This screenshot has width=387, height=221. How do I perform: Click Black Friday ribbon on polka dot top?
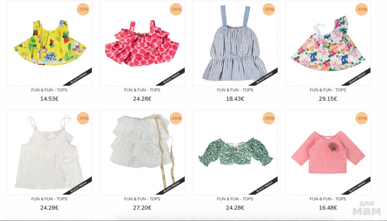point(172,78)
